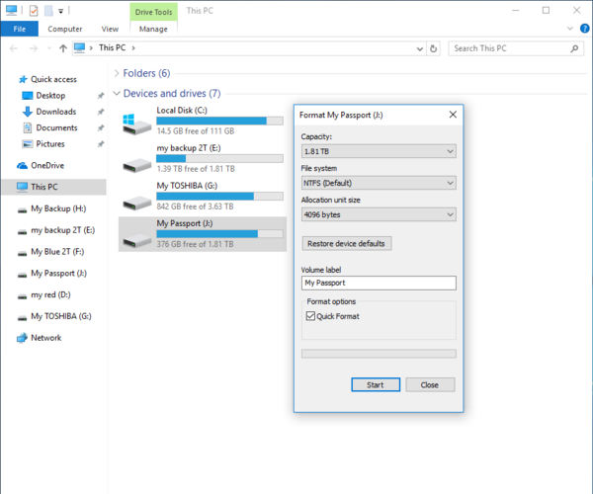
Task: Open the Capacity dropdown
Action: 379,151
